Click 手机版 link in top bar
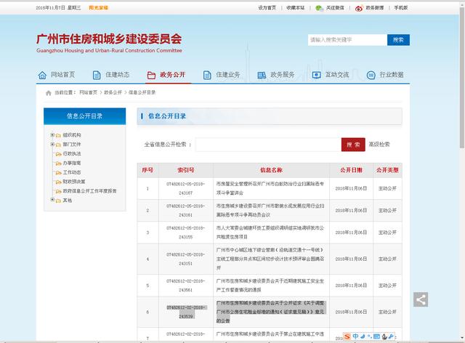 coord(401,8)
